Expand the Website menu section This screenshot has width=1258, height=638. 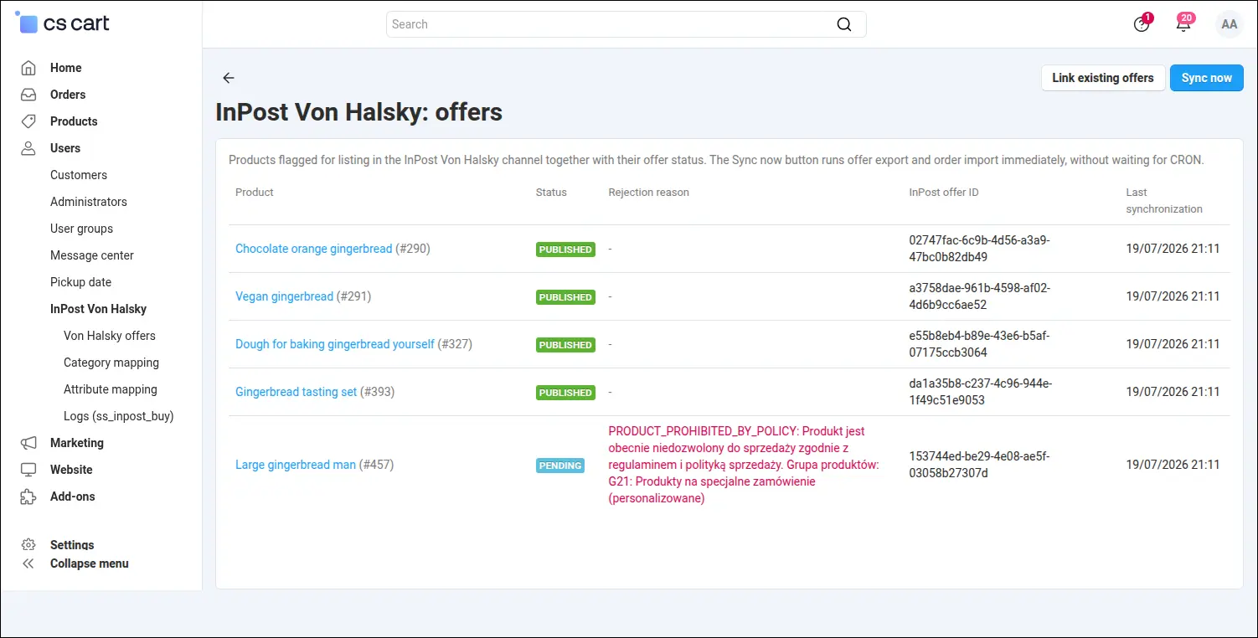click(x=71, y=470)
